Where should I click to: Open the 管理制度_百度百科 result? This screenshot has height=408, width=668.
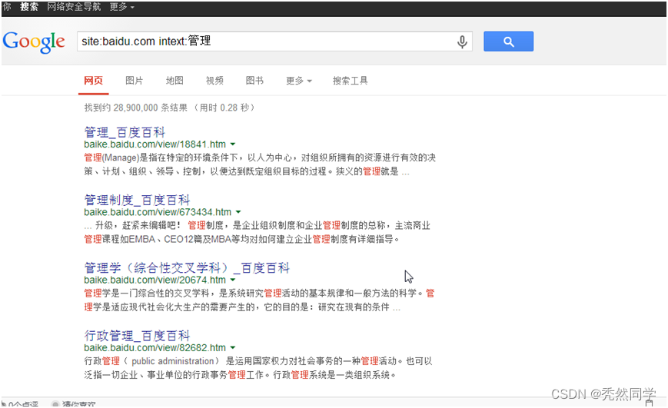click(137, 200)
